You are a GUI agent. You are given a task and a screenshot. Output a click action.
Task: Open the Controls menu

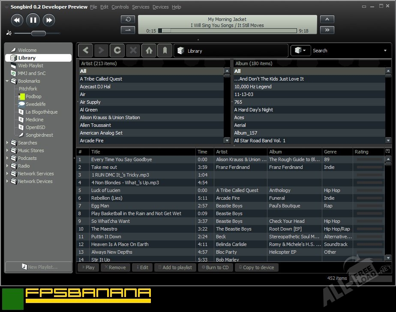click(x=120, y=7)
